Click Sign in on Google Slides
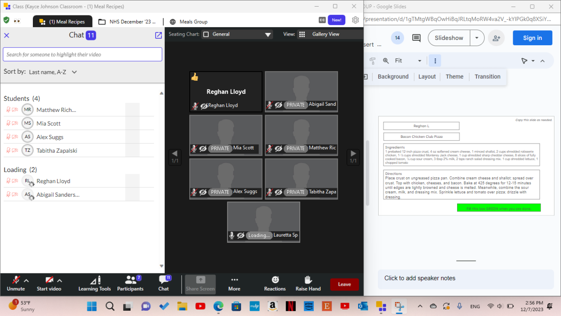The image size is (561, 316). (x=533, y=38)
